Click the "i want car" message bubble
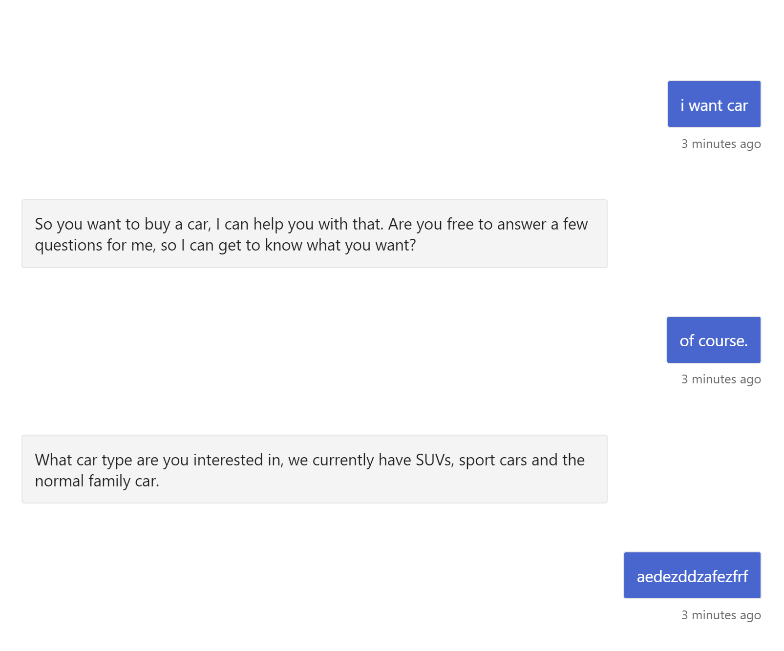 pyautogui.click(x=714, y=104)
